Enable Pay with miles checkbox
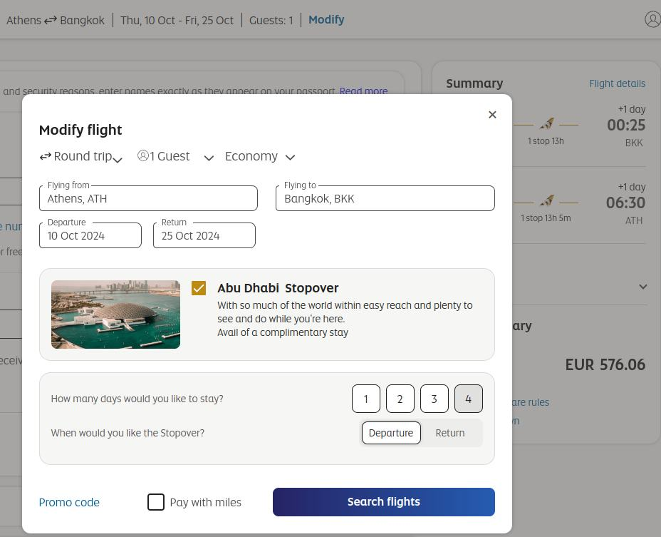The width and height of the screenshot is (661, 537). pyautogui.click(x=156, y=502)
